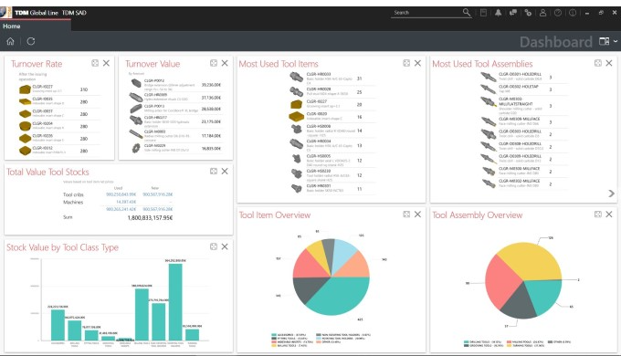The image size is (621, 356).
Task: Close the Stock Value by Tool Class Type widget
Action: pos(225,246)
